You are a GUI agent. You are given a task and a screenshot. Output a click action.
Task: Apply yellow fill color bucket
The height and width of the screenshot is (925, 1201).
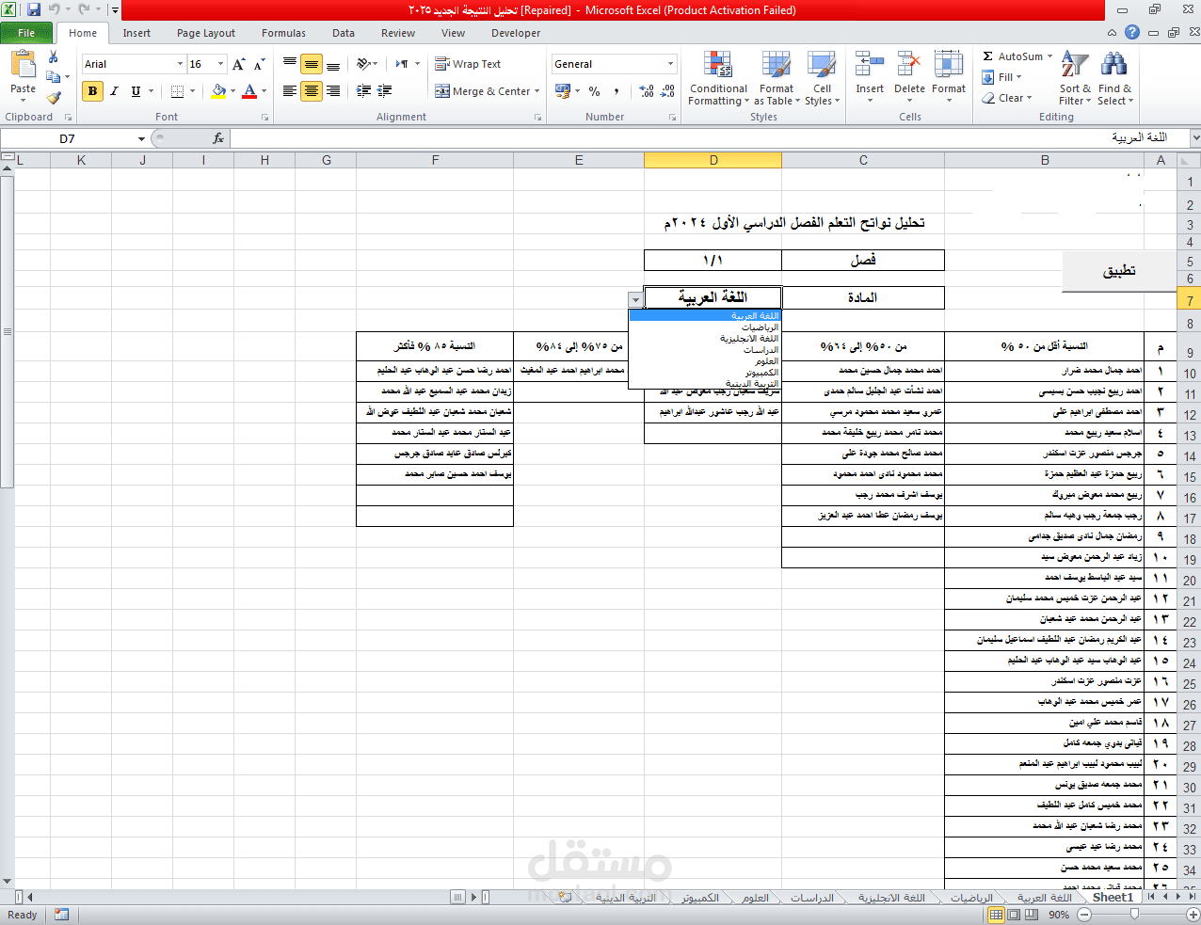click(218, 91)
